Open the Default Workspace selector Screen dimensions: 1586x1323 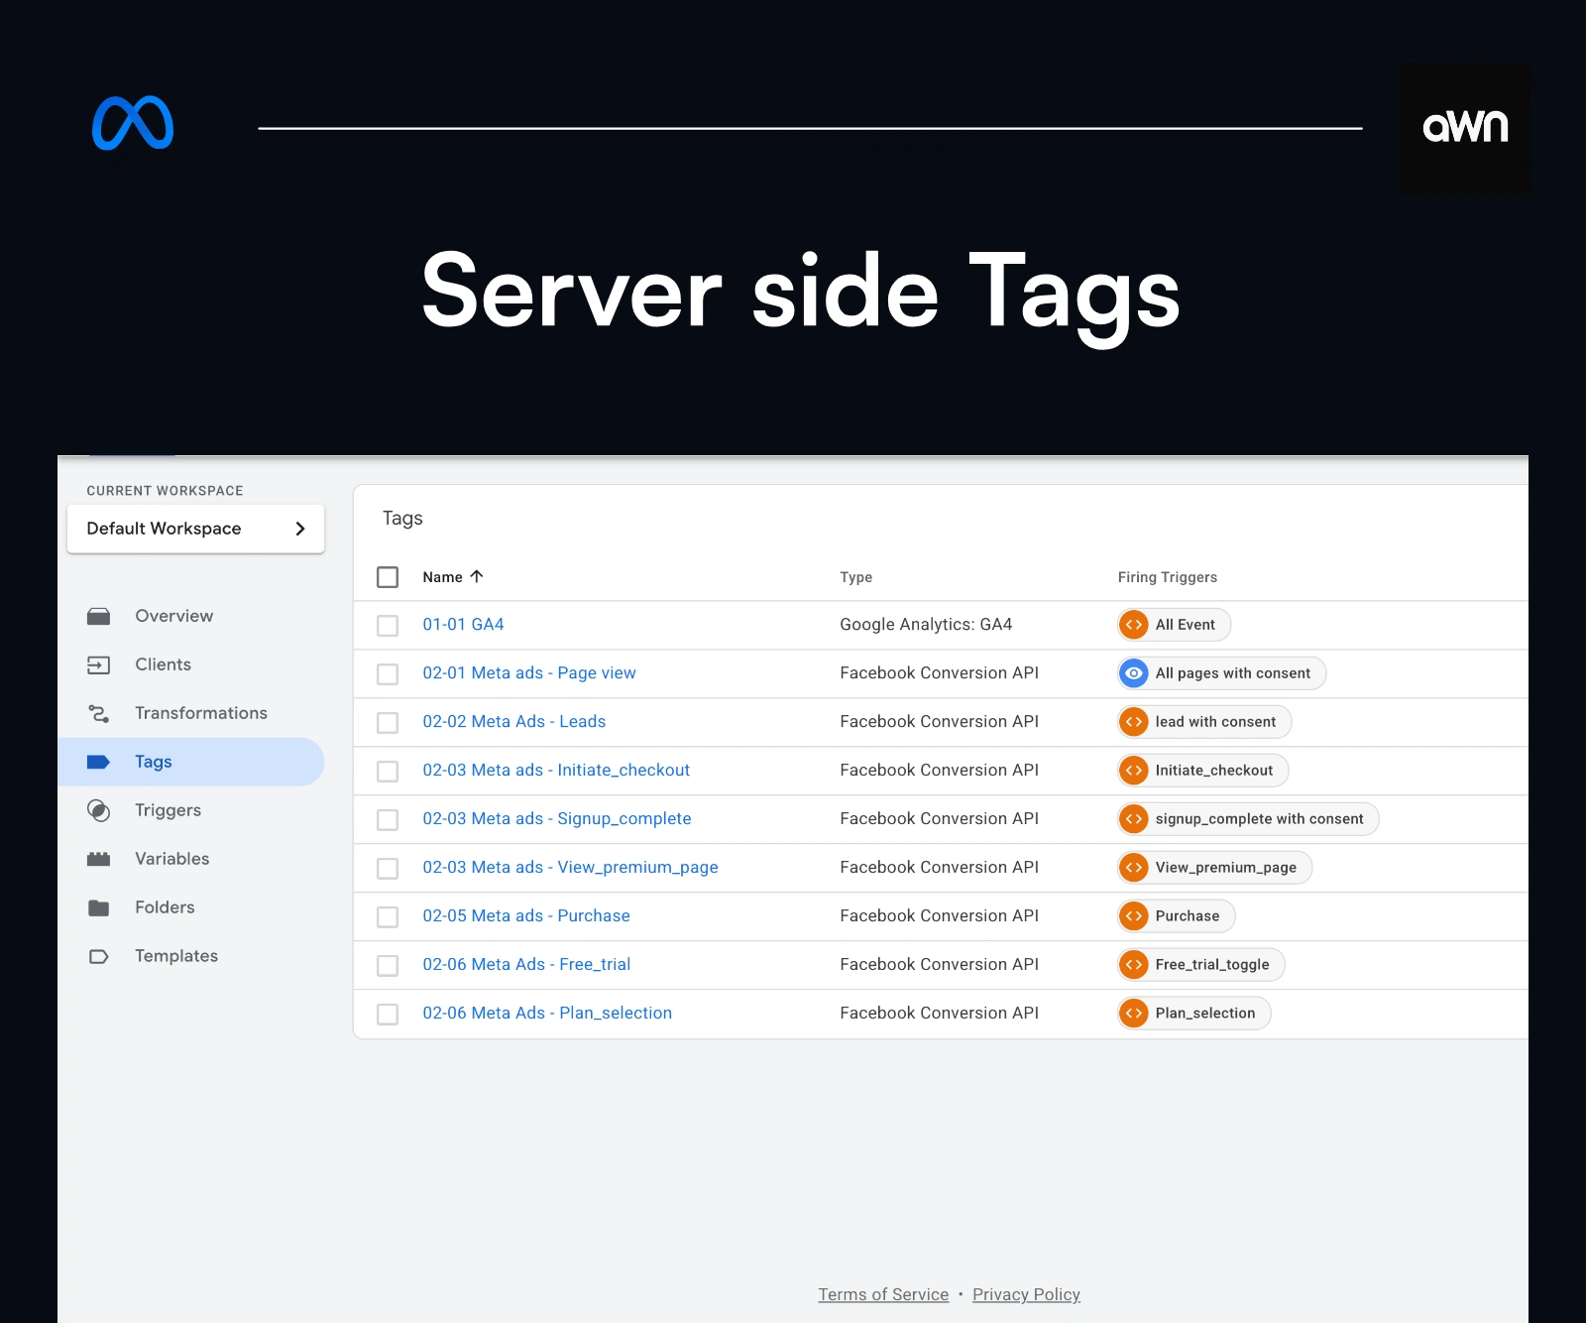195,529
